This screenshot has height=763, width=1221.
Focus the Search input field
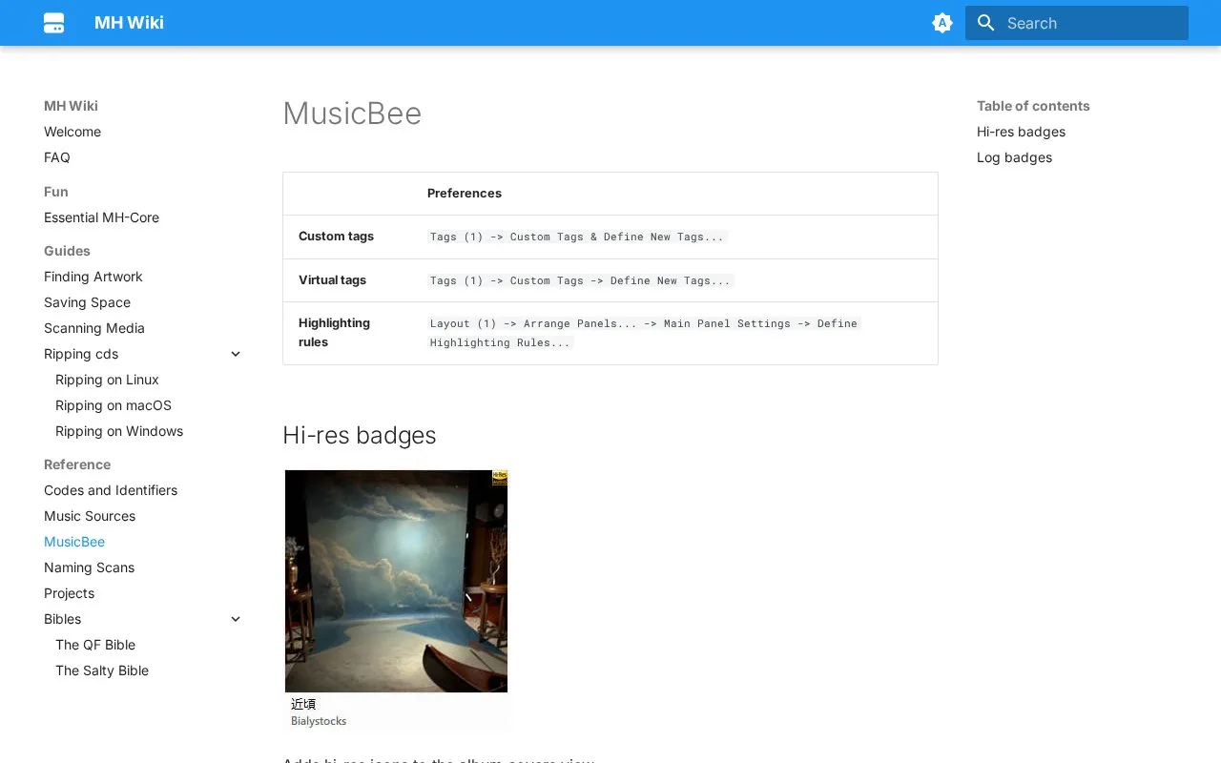1077,23
